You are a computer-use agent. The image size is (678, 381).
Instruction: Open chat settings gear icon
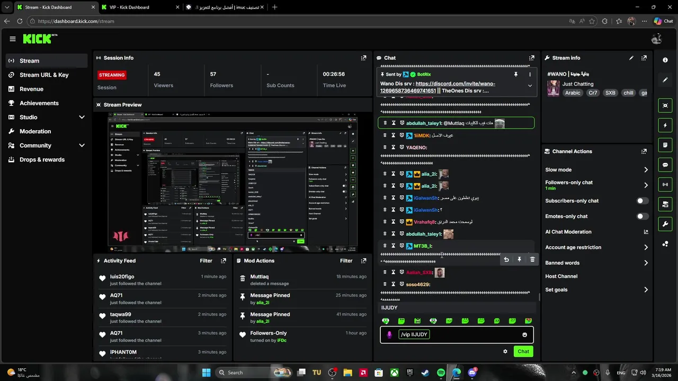pyautogui.click(x=505, y=351)
